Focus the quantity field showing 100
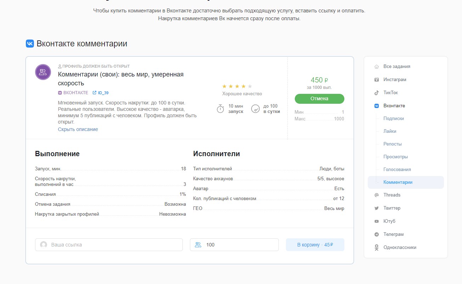462x284 pixels. click(235, 245)
